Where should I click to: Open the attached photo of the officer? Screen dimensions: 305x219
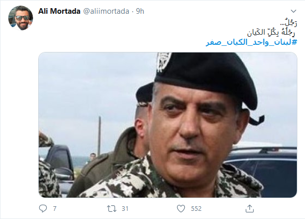pos(168,125)
